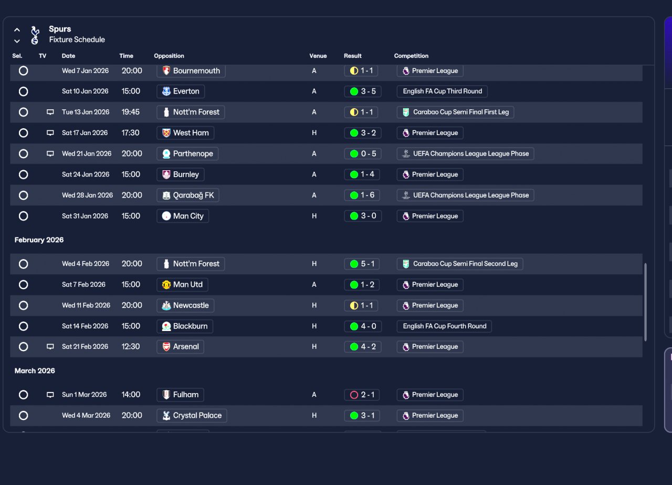Viewport: 672px width, 485px height.
Task: Sort by the Competition column header
Action: pyautogui.click(x=411, y=56)
